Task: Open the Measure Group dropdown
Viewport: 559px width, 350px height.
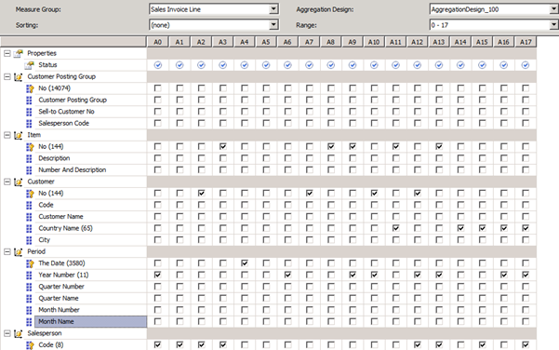Action: click(273, 9)
